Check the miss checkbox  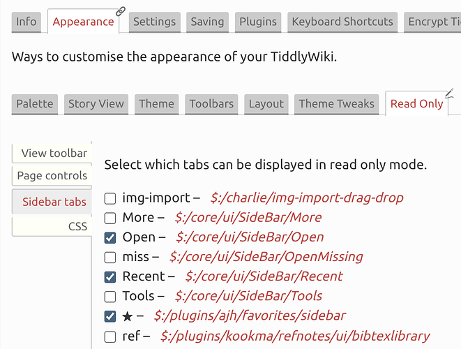pyautogui.click(x=110, y=257)
